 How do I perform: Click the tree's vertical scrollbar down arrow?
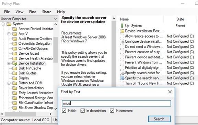click(56, 109)
